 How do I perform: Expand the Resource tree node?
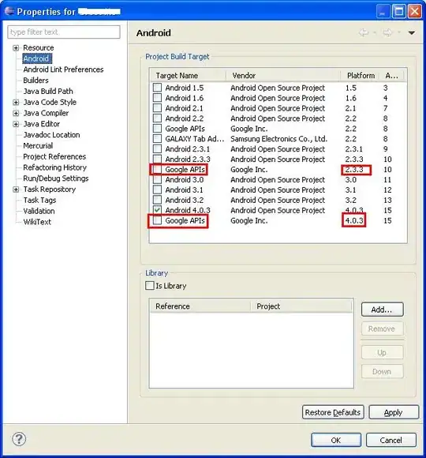tap(16, 48)
